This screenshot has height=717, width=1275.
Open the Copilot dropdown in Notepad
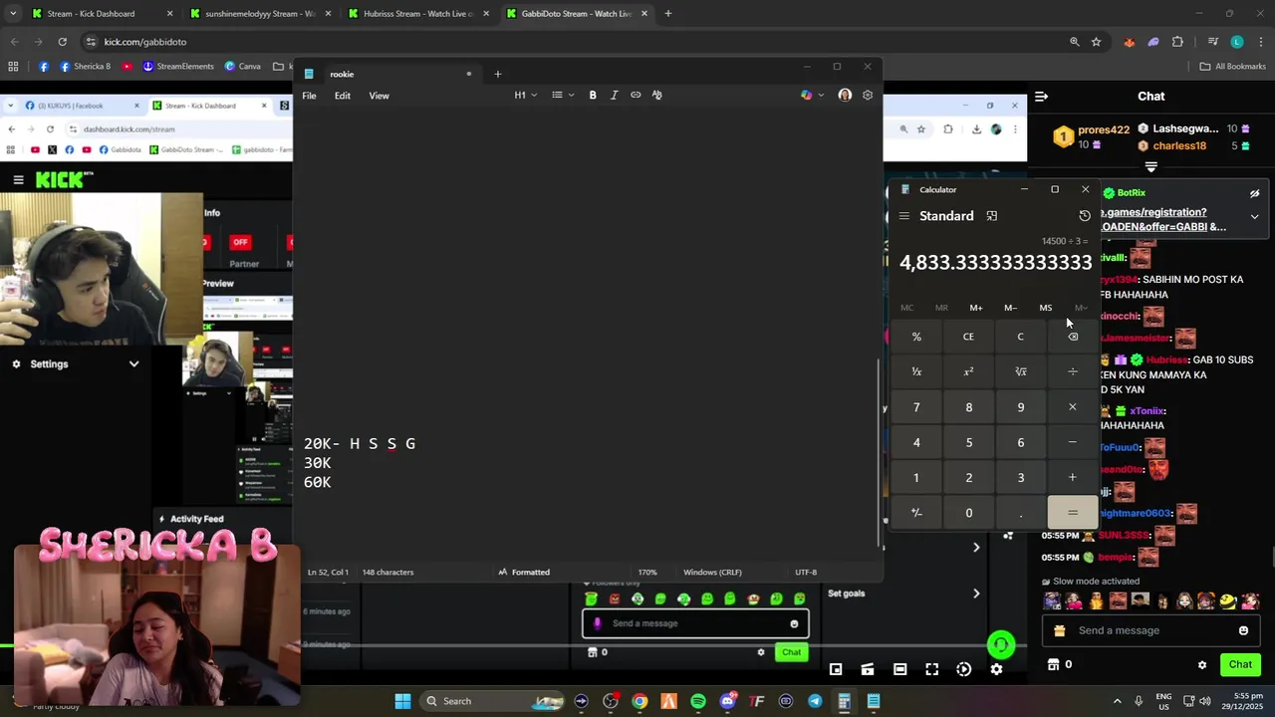(813, 96)
